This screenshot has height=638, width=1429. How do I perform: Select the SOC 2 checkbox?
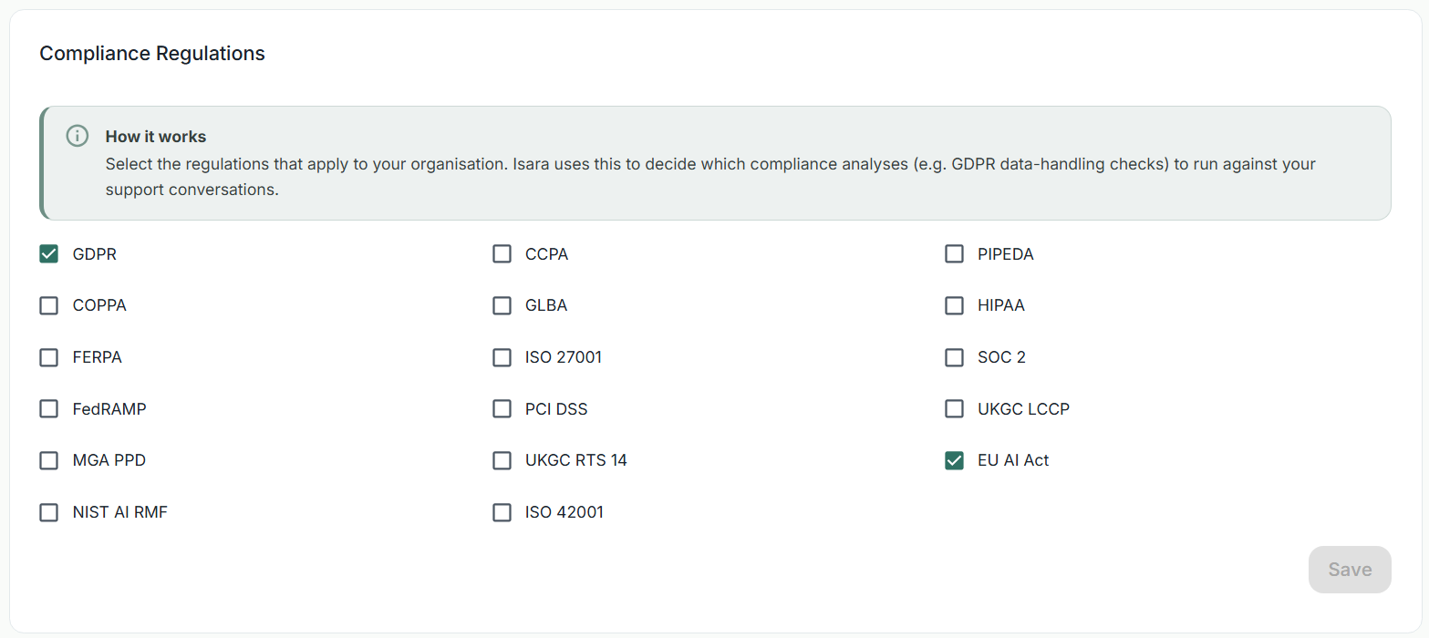coord(954,357)
